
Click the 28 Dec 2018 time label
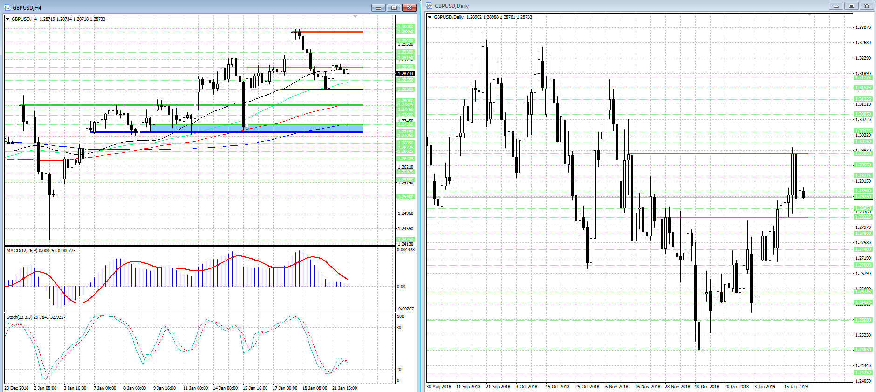[x=16, y=388]
